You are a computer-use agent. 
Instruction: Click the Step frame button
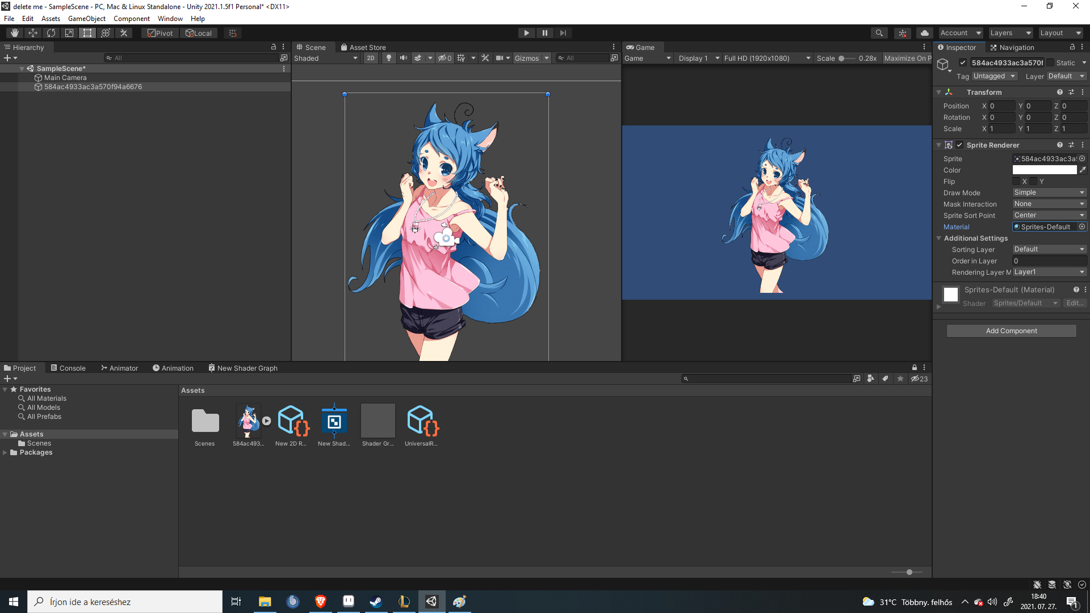[x=563, y=33]
